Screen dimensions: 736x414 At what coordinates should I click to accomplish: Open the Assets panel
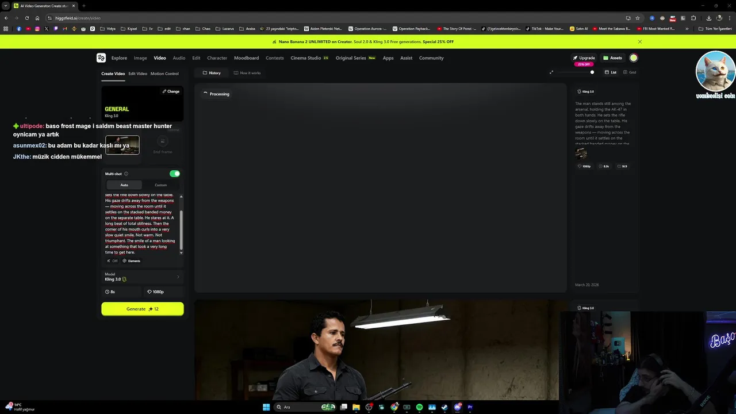coord(612,58)
